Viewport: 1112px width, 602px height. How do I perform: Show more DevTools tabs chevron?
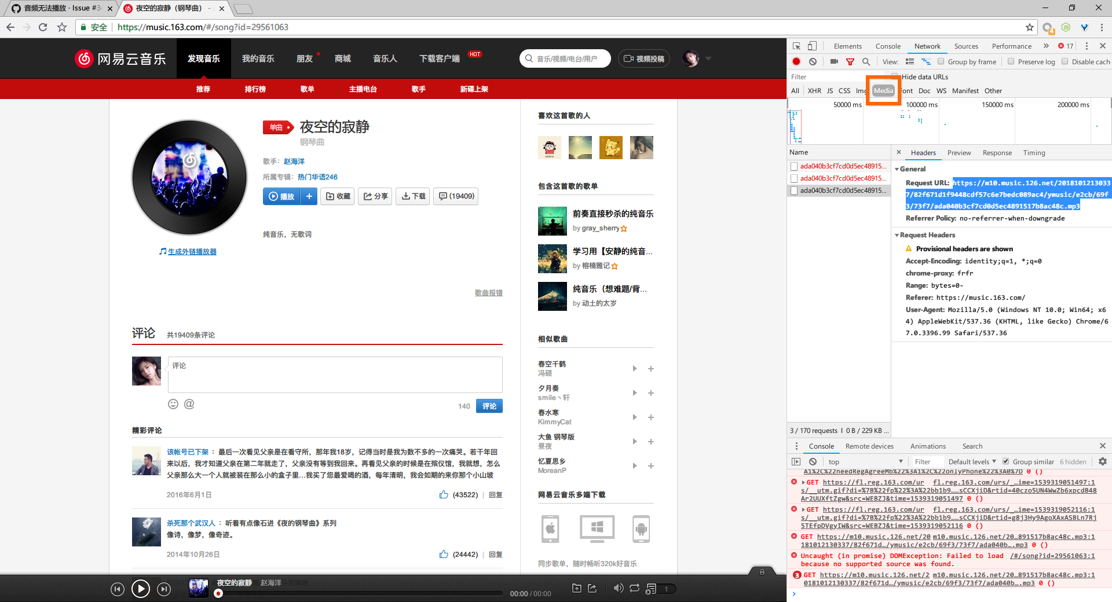[1046, 46]
